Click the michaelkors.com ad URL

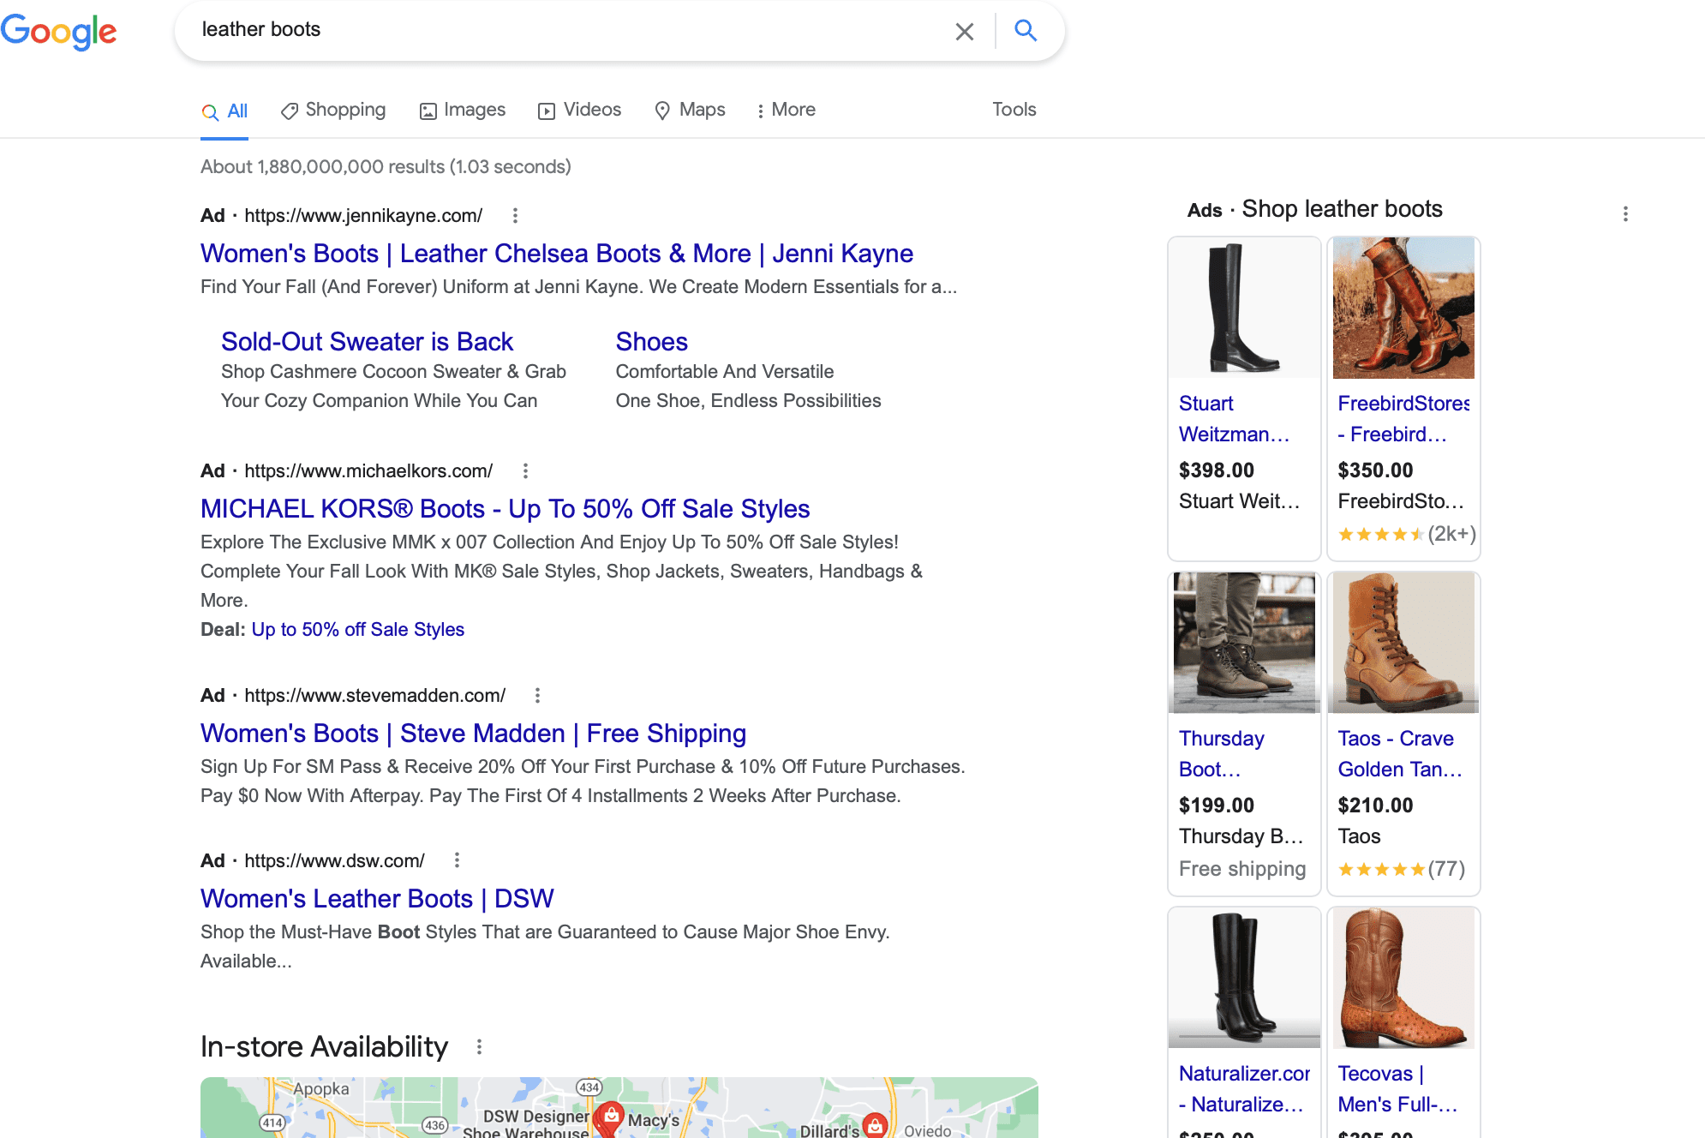click(368, 471)
